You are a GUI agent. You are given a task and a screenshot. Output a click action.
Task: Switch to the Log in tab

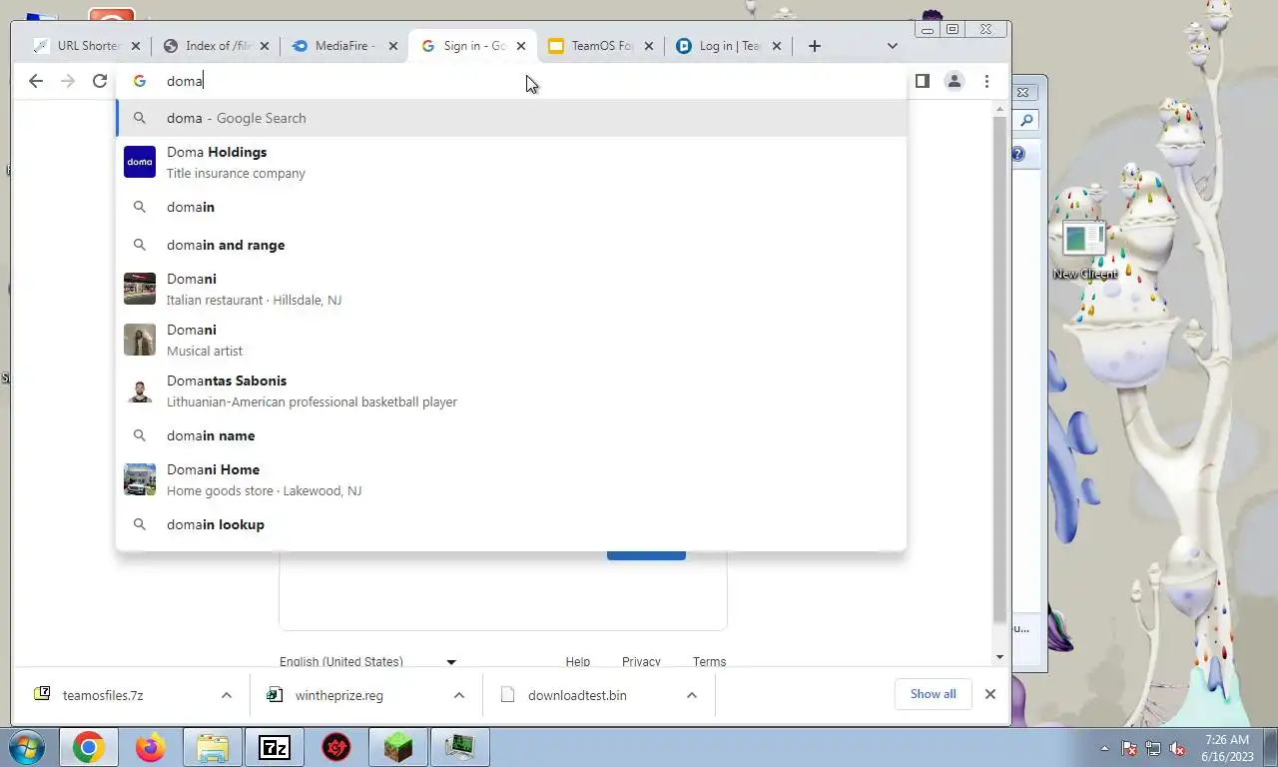730,46
